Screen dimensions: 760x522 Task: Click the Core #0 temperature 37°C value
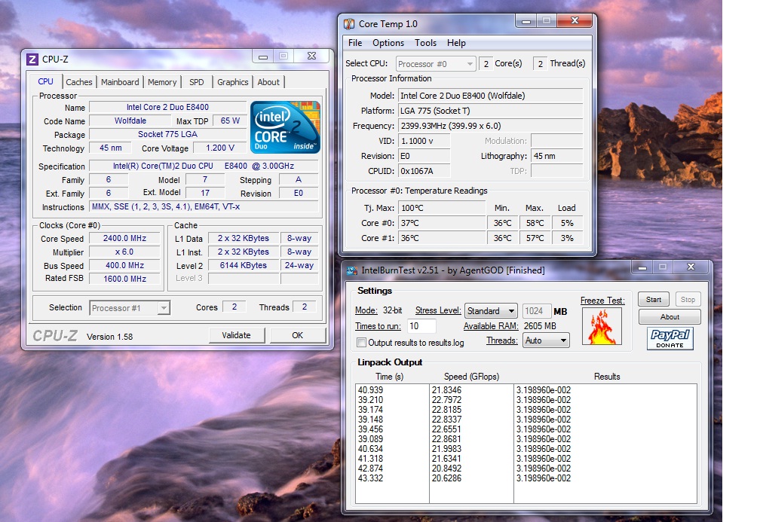point(442,223)
